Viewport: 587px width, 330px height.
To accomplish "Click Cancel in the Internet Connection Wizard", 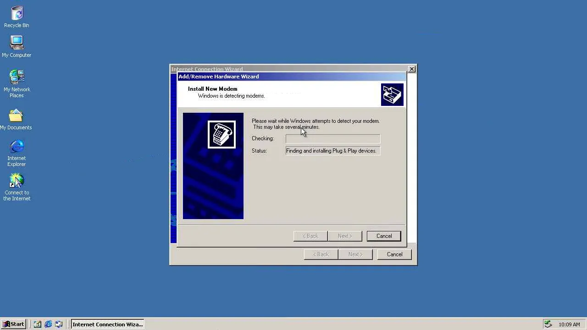I will pyautogui.click(x=394, y=254).
